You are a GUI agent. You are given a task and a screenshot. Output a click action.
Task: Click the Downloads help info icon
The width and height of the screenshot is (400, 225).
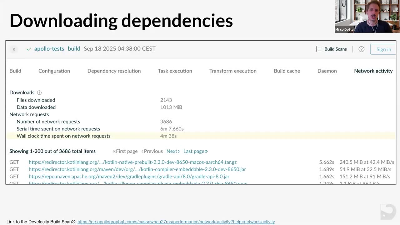click(x=39, y=92)
